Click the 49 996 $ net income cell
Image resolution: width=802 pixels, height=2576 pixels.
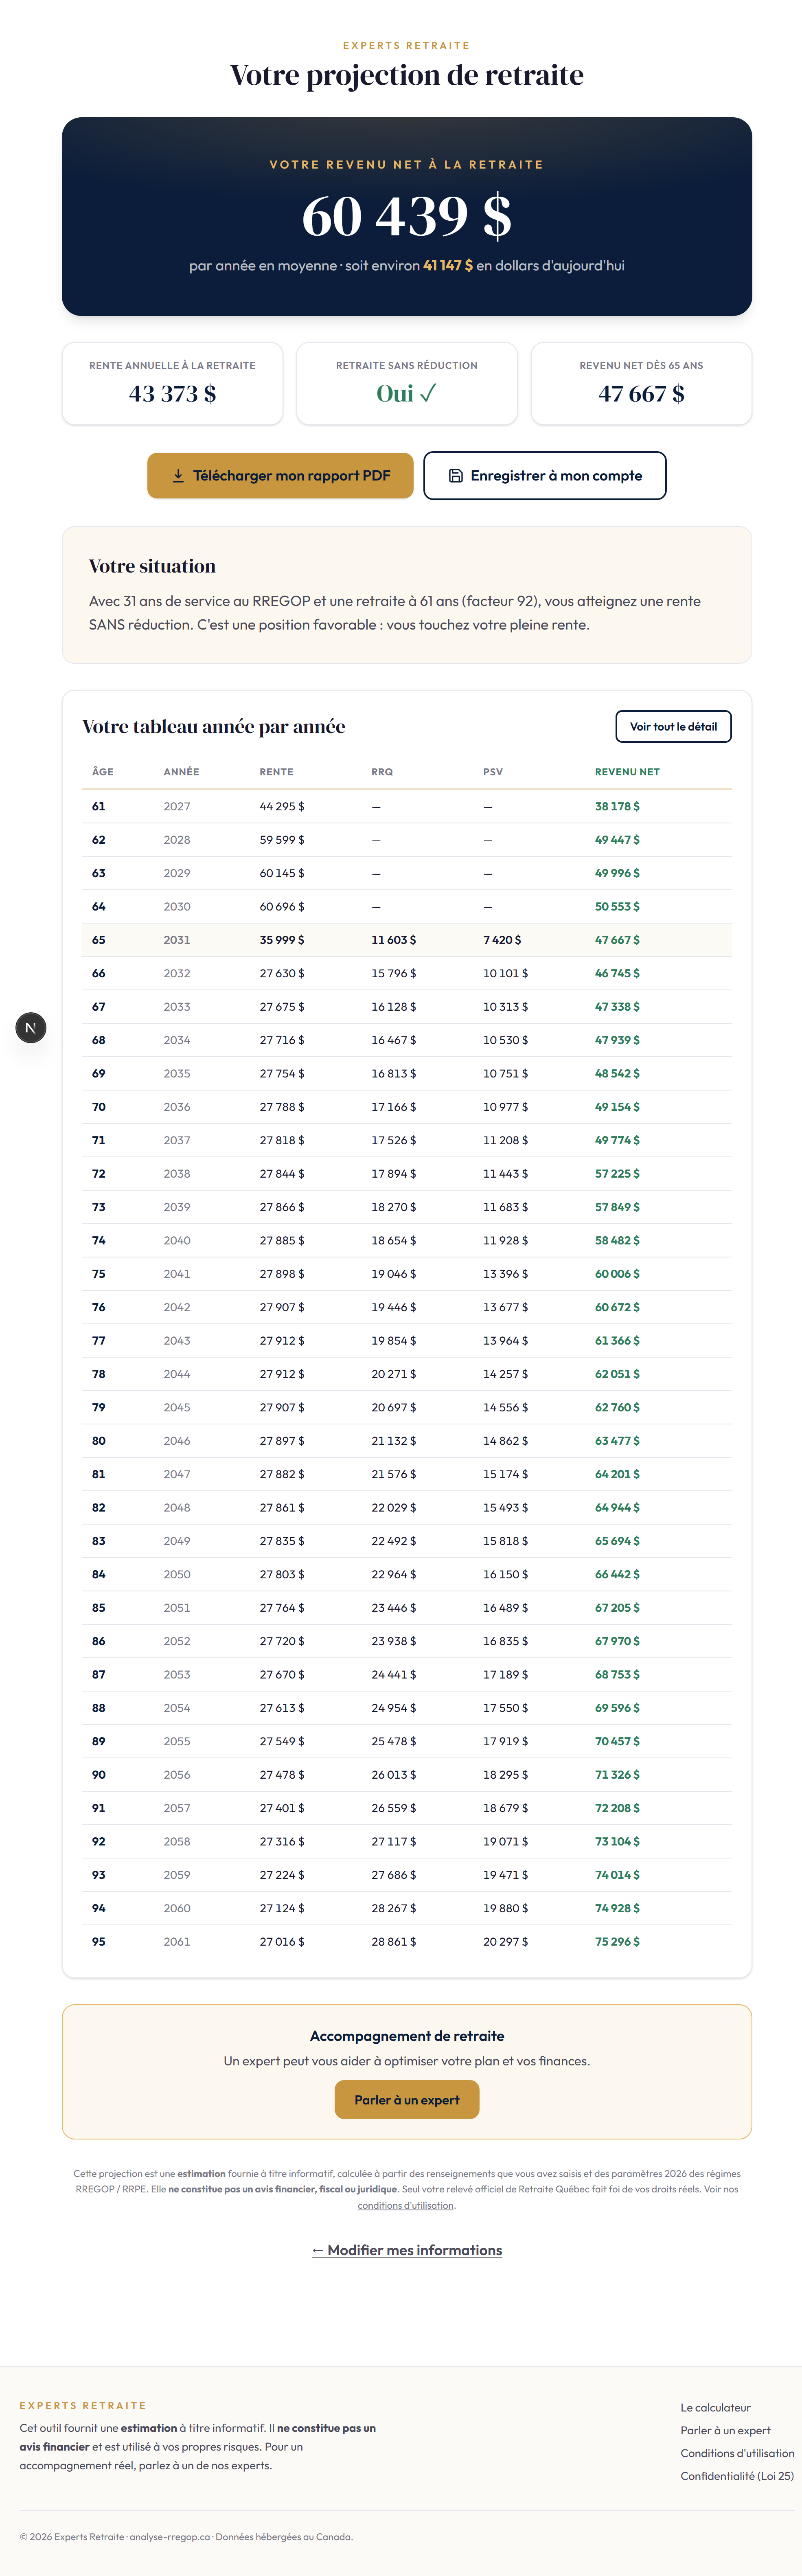pyautogui.click(x=617, y=873)
